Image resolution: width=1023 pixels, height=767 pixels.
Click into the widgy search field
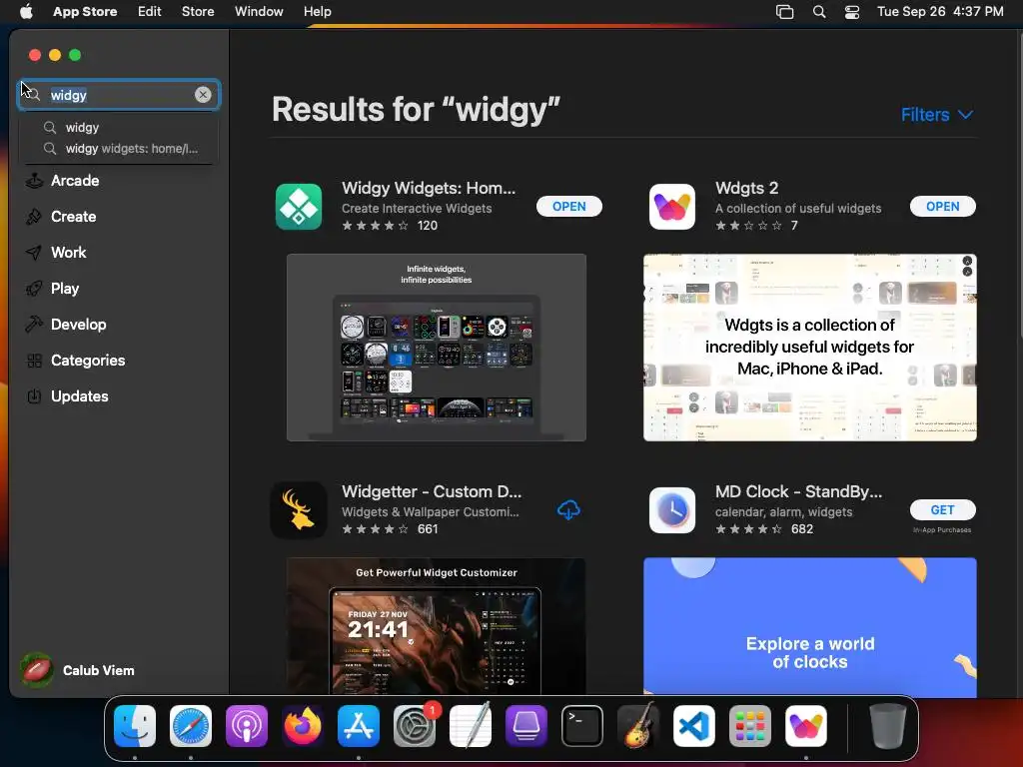(x=121, y=95)
